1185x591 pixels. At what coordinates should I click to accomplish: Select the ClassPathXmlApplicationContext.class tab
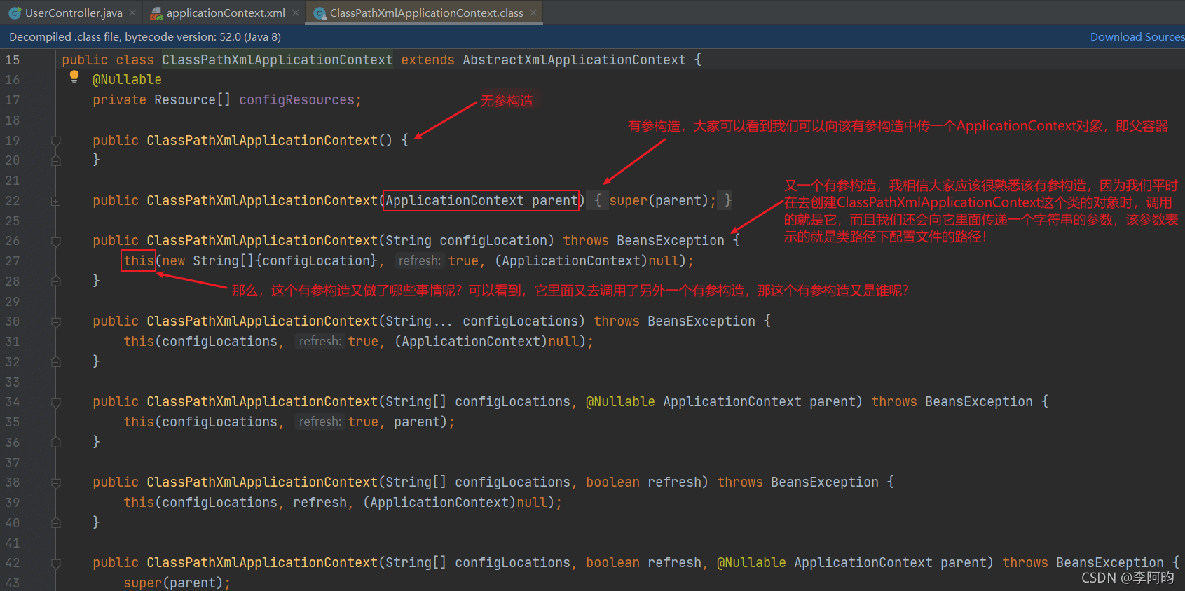click(426, 13)
